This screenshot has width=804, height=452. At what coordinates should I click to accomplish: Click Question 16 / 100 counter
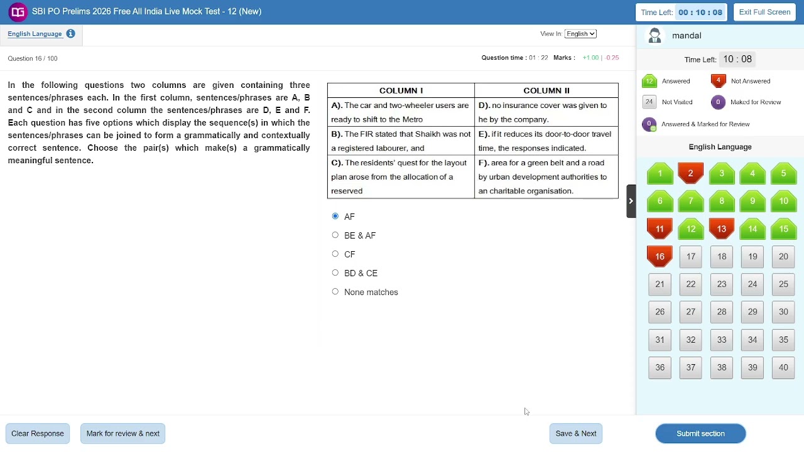pos(33,58)
